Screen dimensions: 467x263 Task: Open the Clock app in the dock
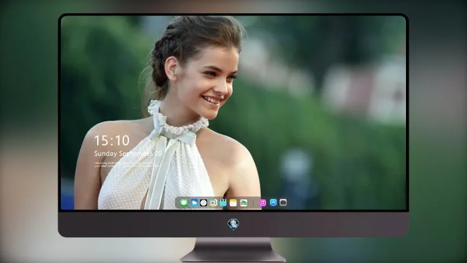[204, 203]
